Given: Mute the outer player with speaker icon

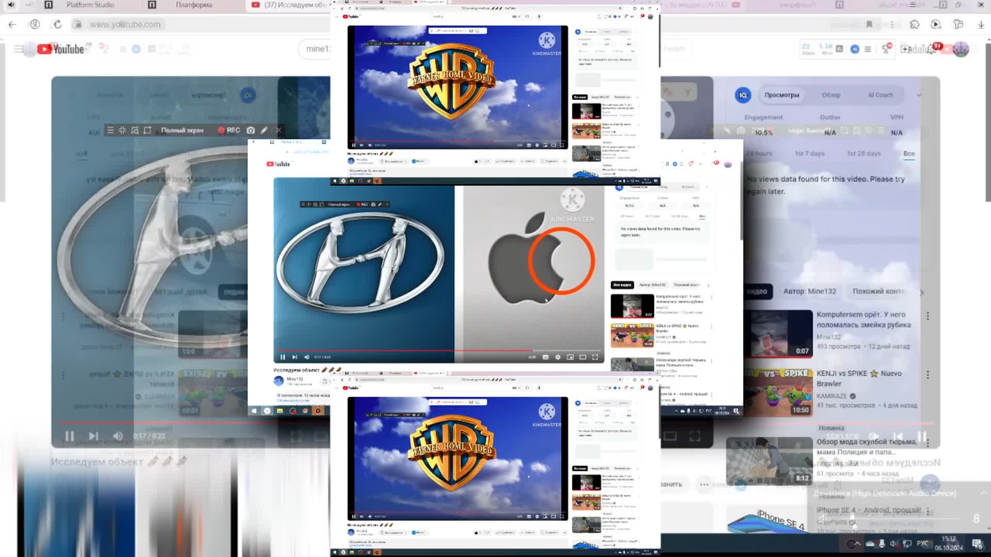Looking at the screenshot, I should point(118,436).
